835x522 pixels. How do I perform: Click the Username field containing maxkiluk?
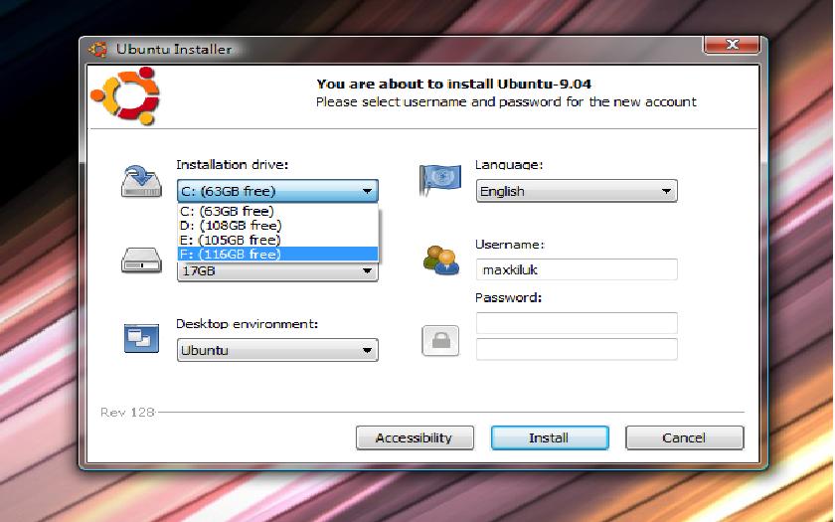click(577, 269)
